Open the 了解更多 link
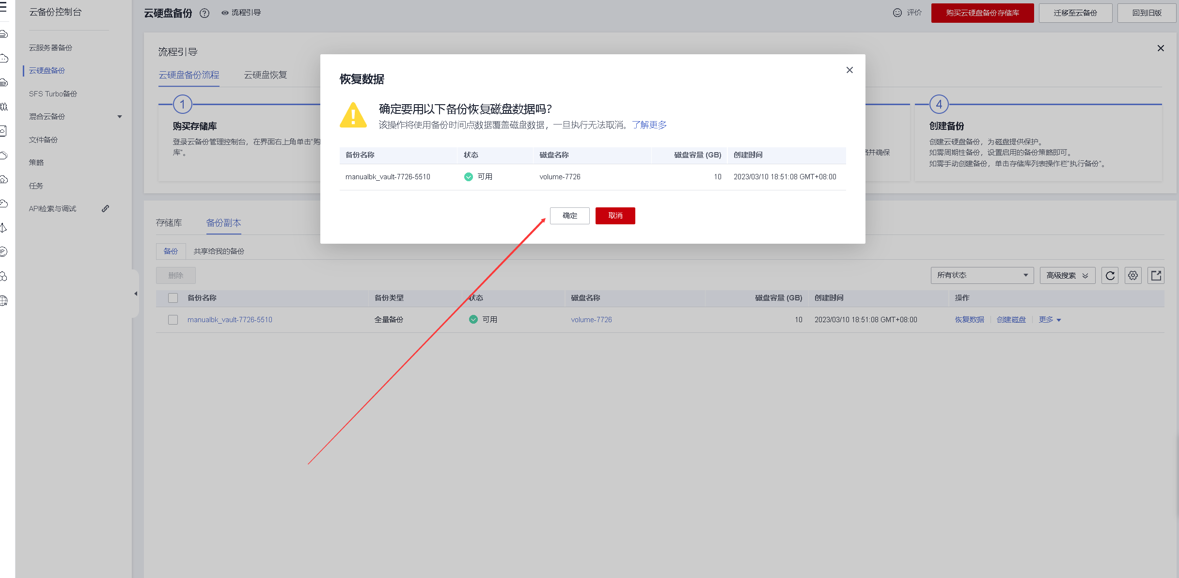Screen dimensions: 1179x578 (x=649, y=125)
